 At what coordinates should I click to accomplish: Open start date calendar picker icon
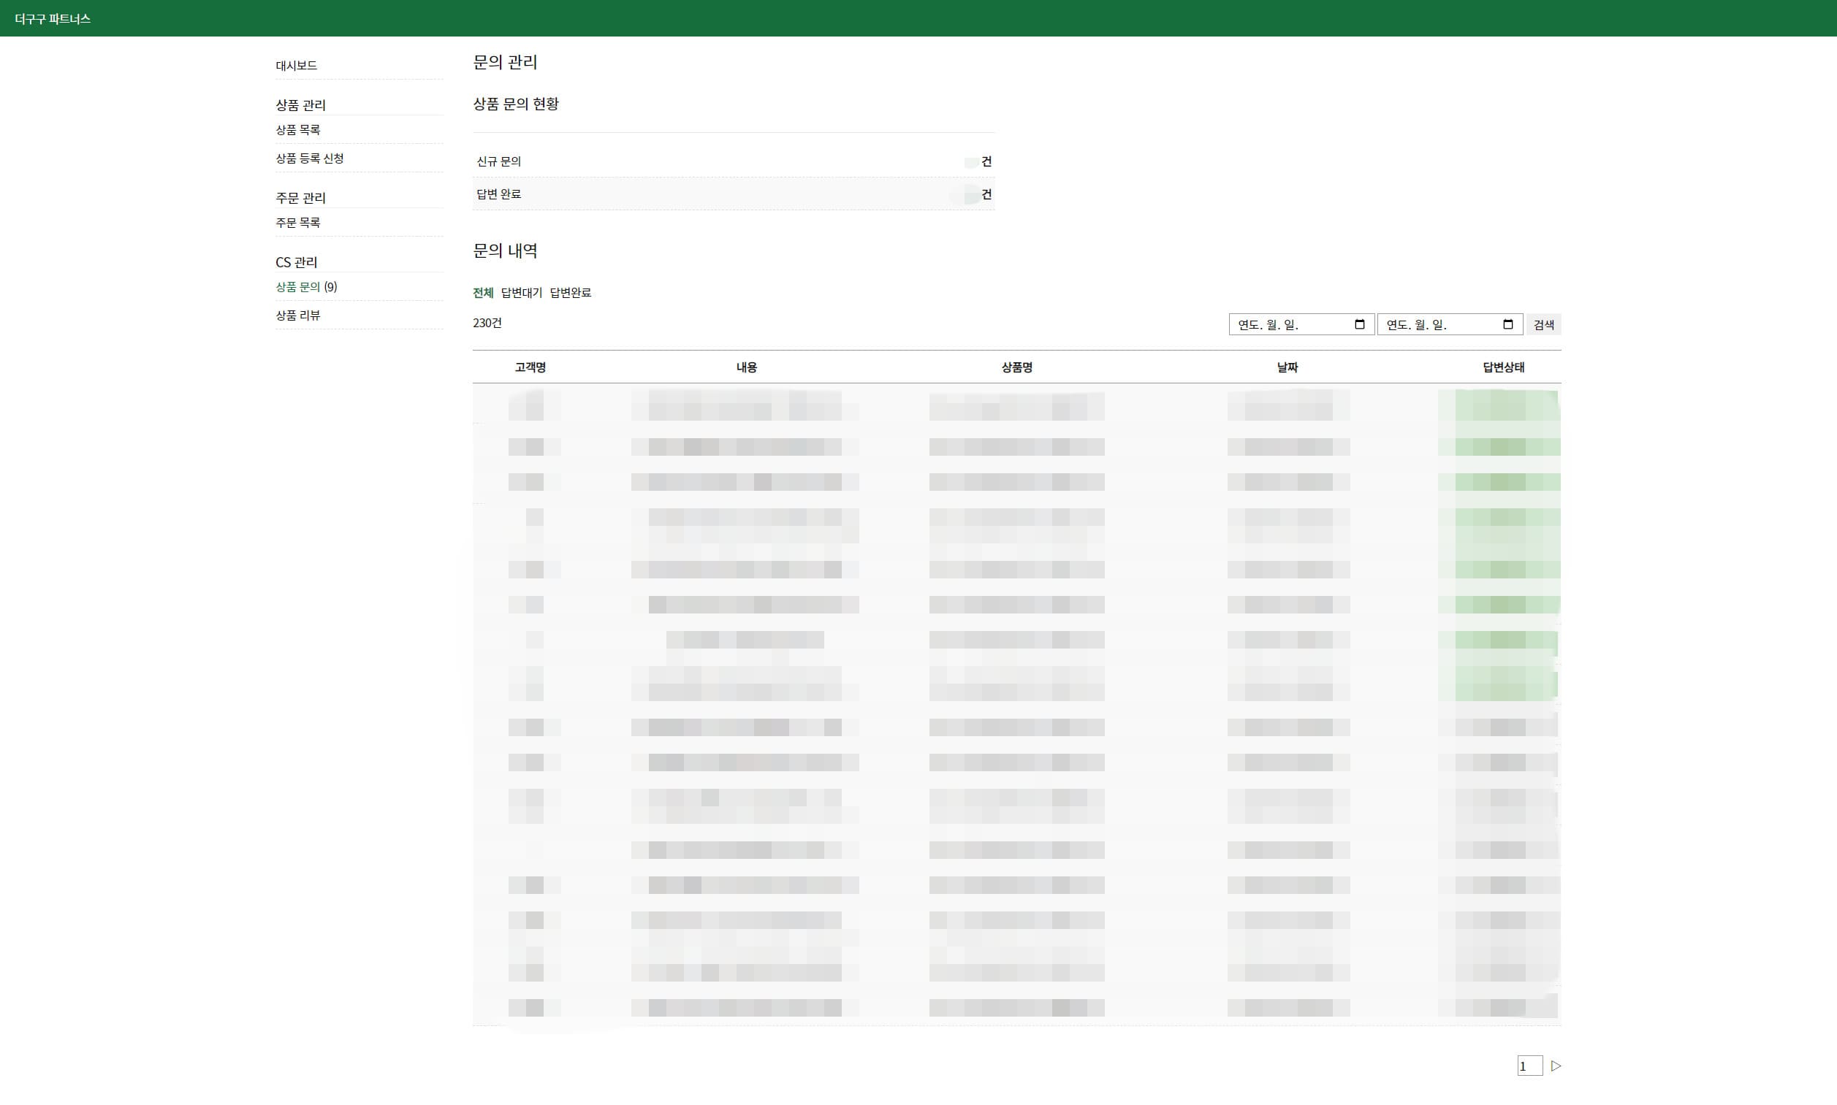click(x=1359, y=324)
